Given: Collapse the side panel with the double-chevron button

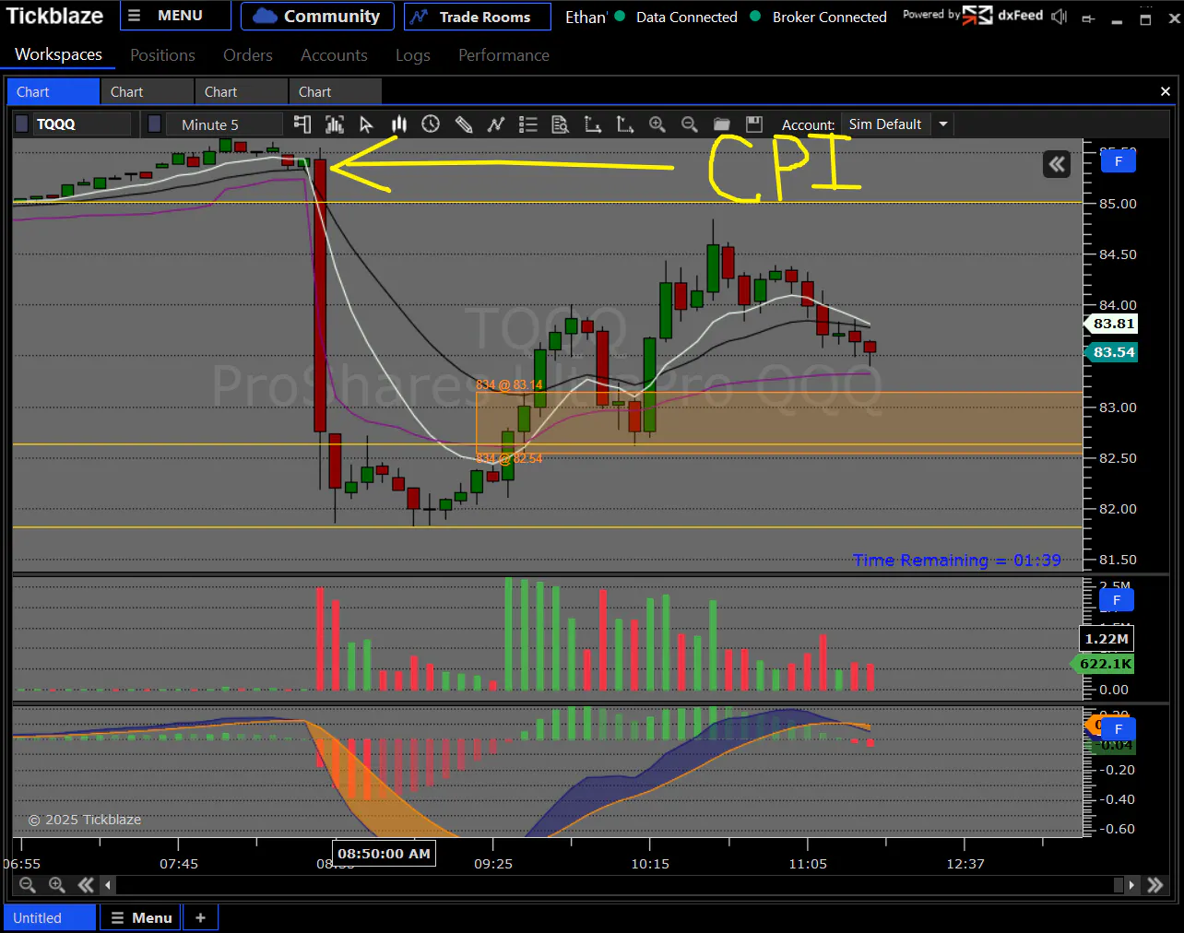Looking at the screenshot, I should 1057,164.
